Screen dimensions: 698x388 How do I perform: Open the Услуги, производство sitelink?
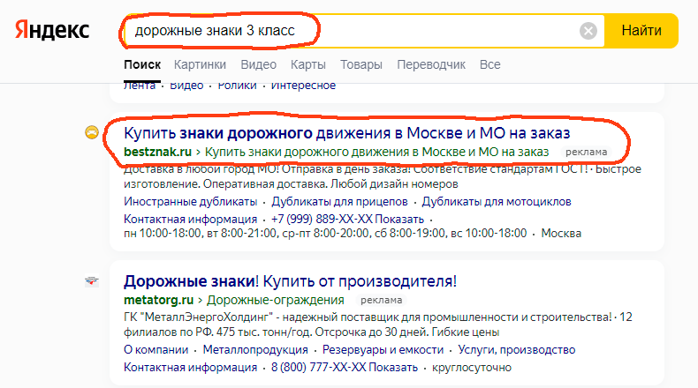517,350
